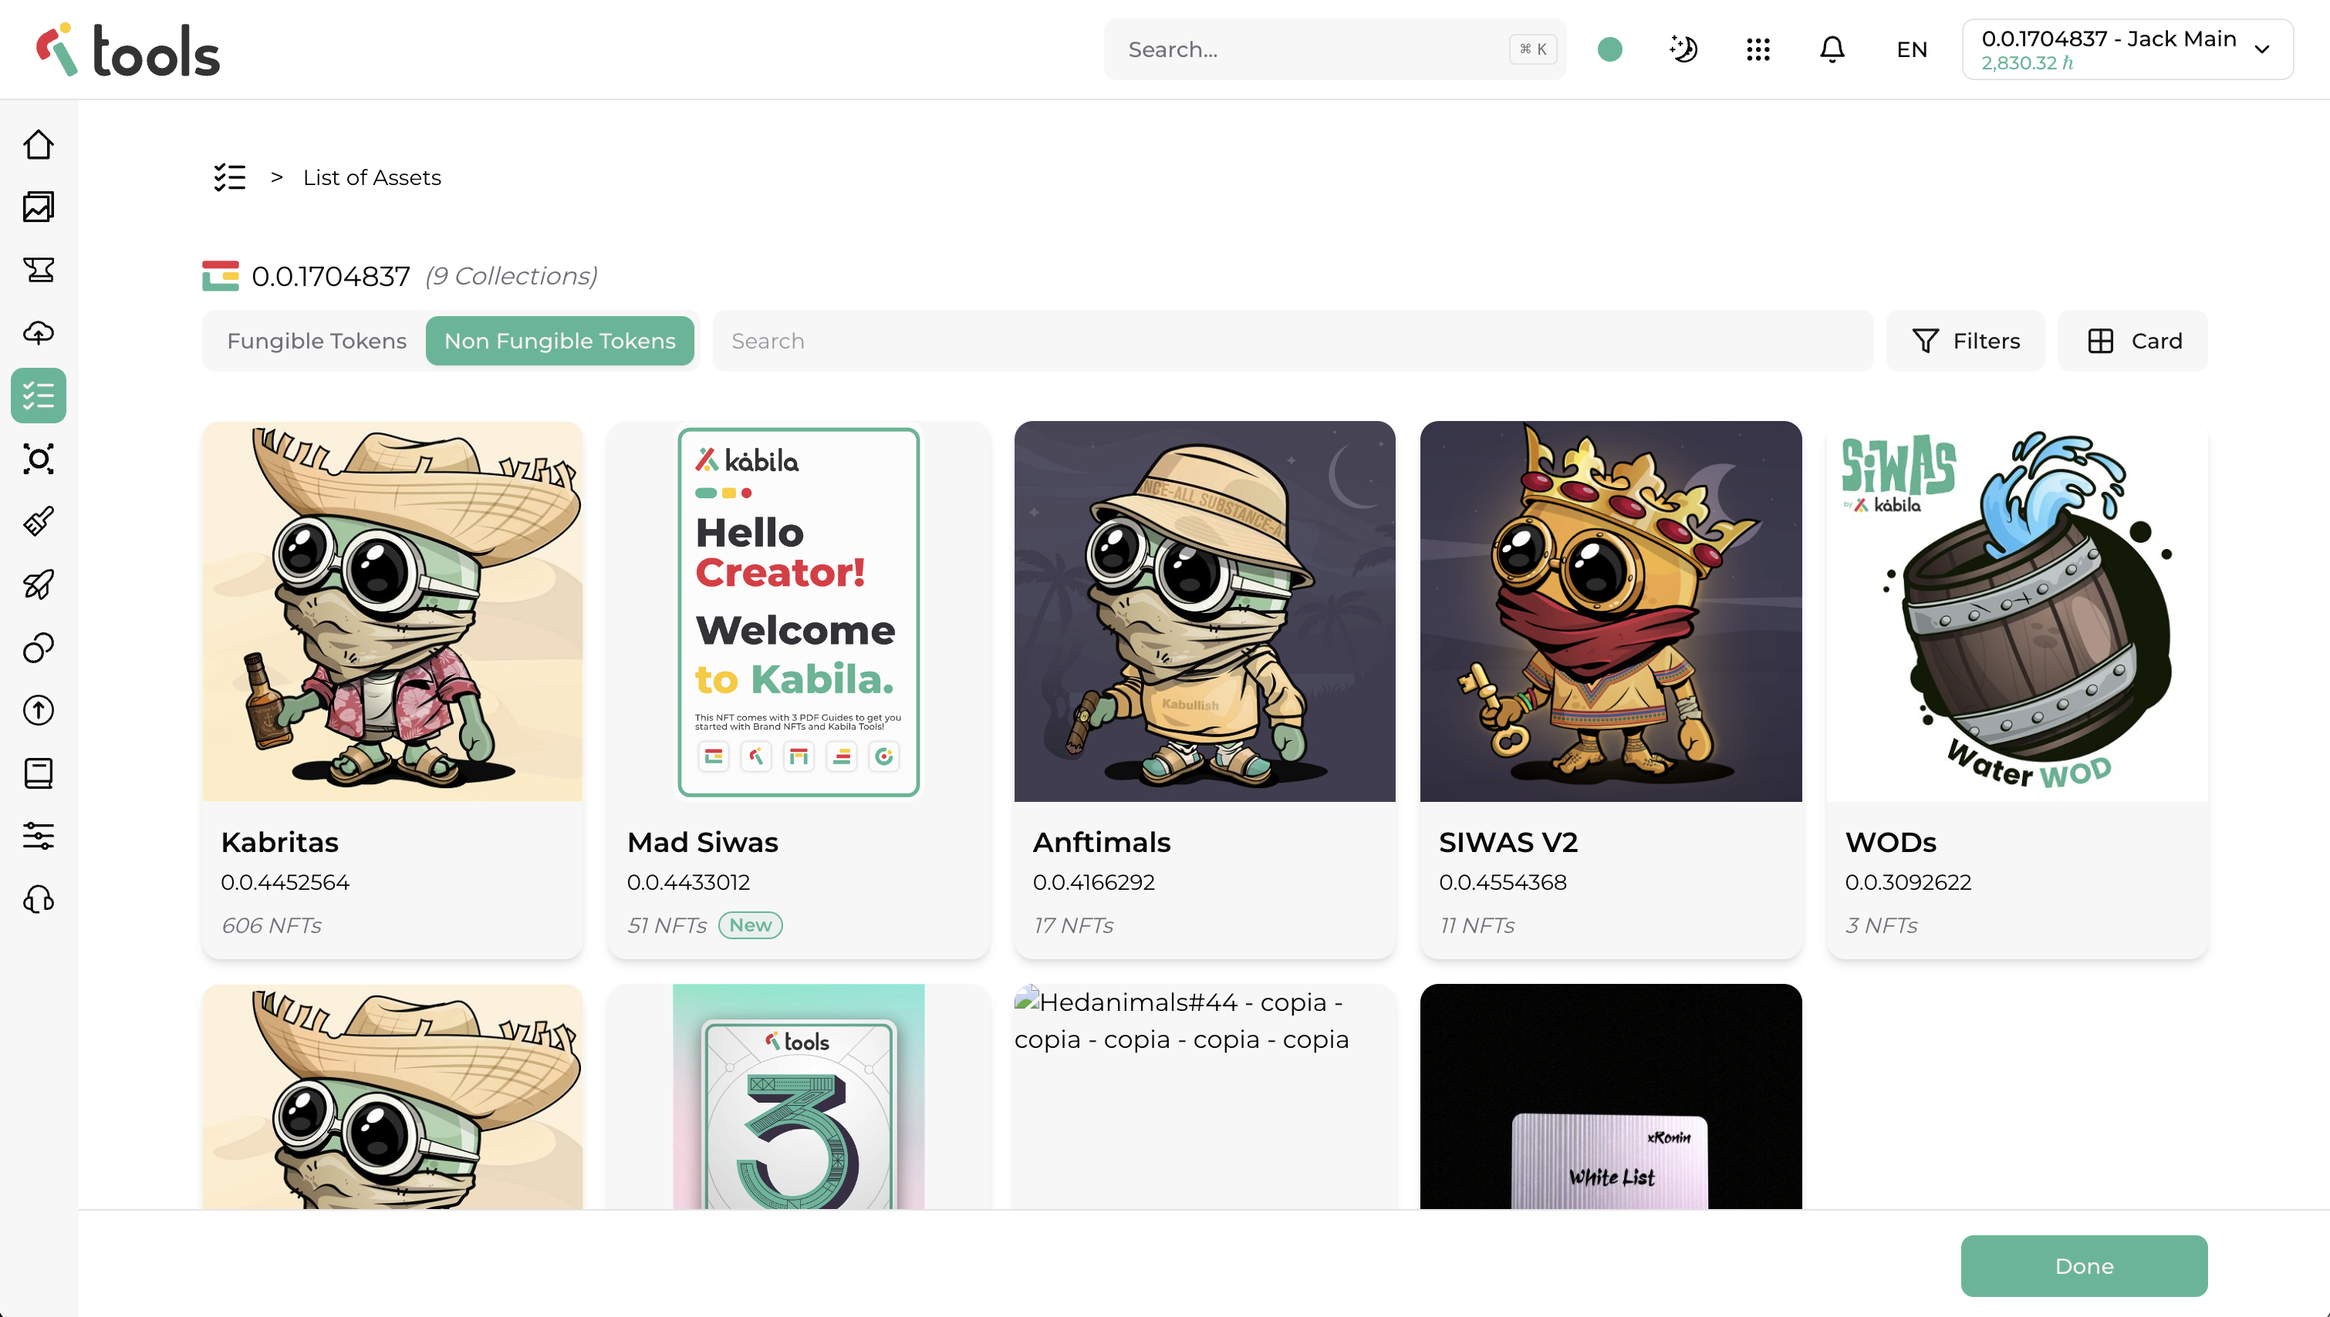The height and width of the screenshot is (1317, 2330).
Task: Click the assets Search field
Action: click(x=1292, y=341)
